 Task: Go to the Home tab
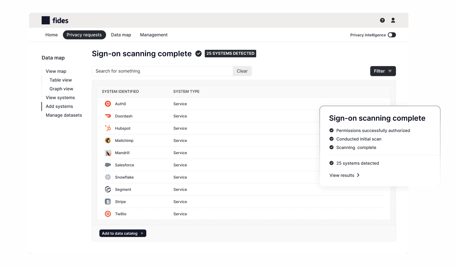tap(52, 35)
